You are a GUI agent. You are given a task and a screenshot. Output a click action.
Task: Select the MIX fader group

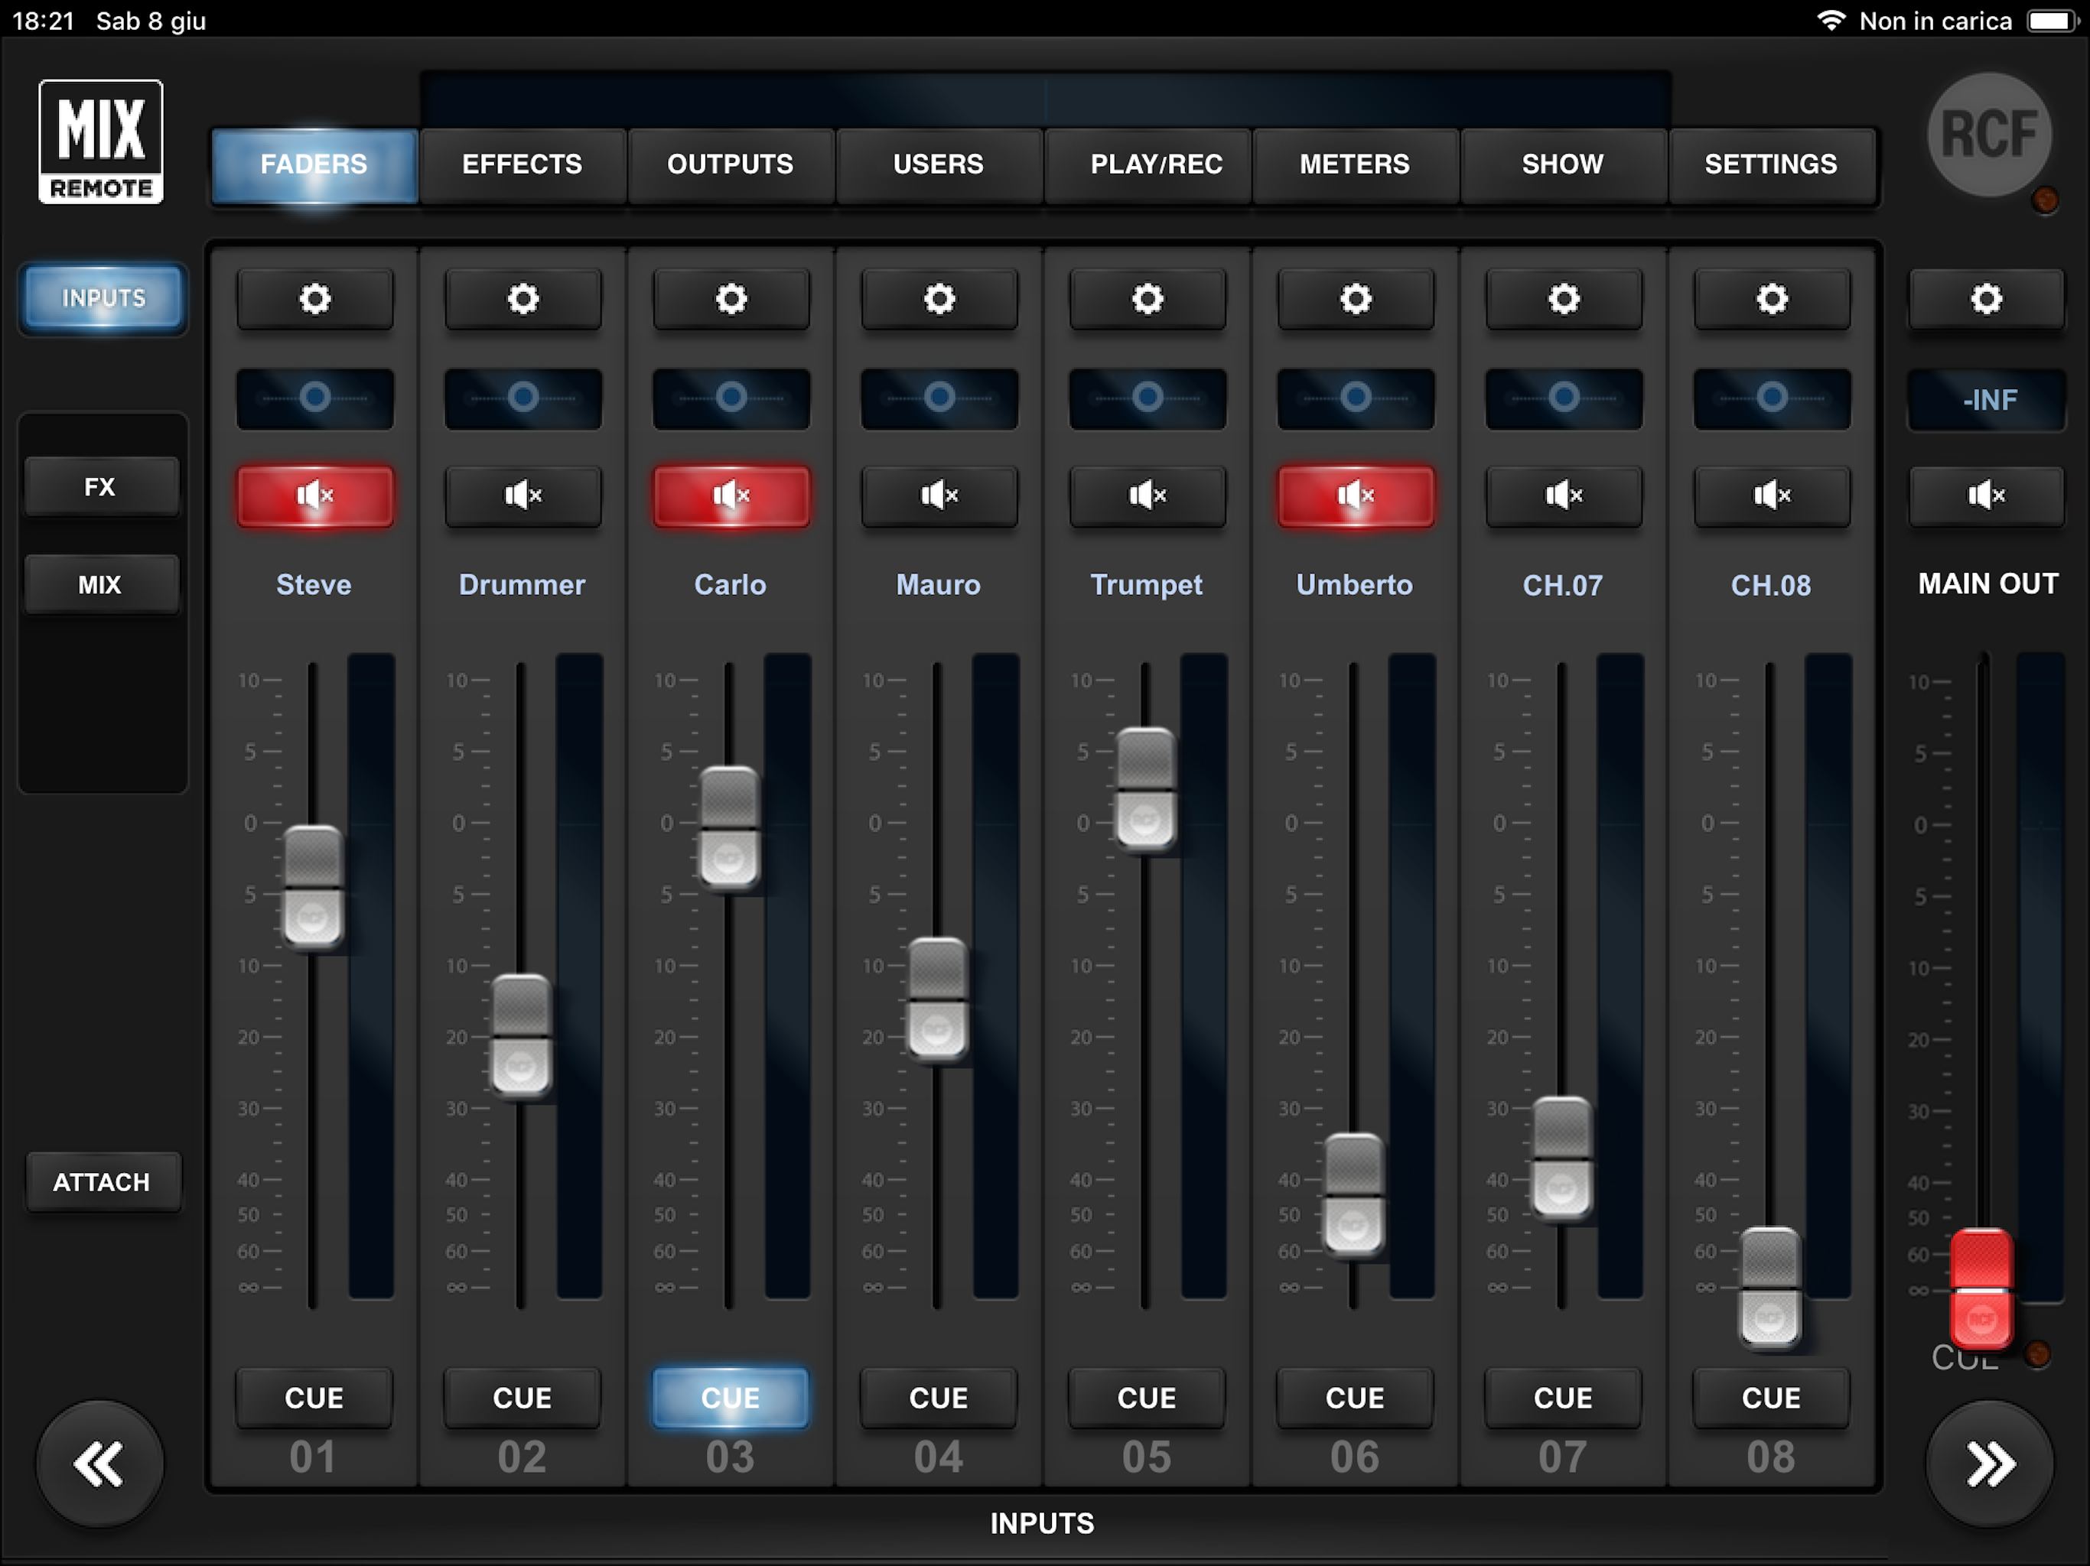100,585
